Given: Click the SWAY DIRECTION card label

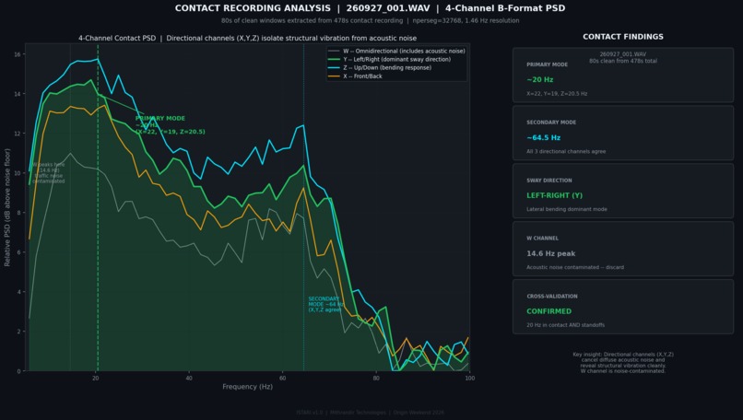Looking at the screenshot, I should 548,181.
